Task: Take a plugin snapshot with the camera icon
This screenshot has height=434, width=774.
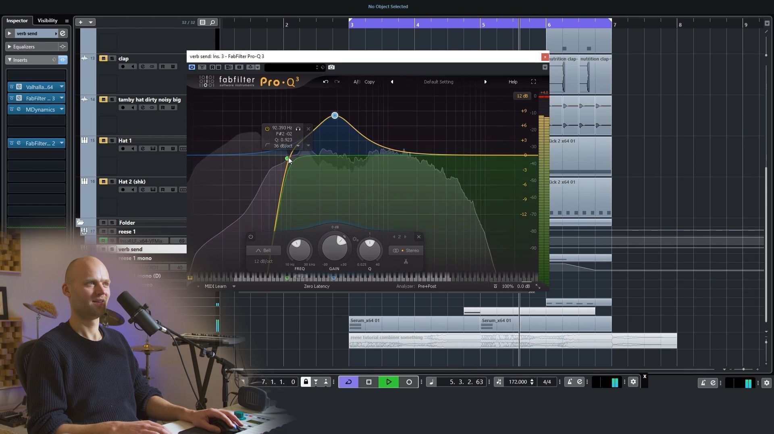Action: click(x=331, y=67)
